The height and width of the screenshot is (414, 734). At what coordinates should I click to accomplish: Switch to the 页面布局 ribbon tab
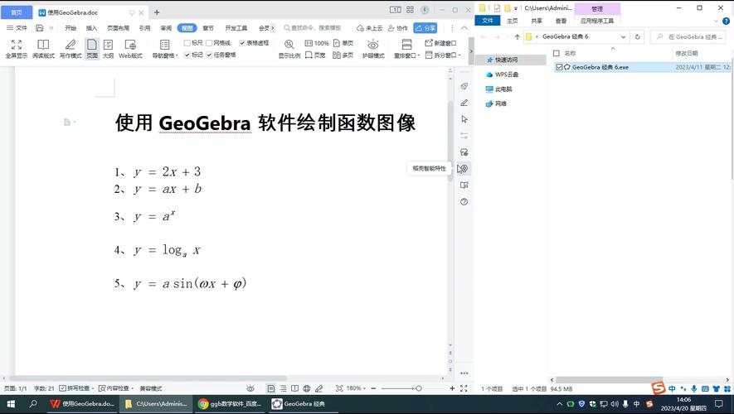[x=118, y=28]
